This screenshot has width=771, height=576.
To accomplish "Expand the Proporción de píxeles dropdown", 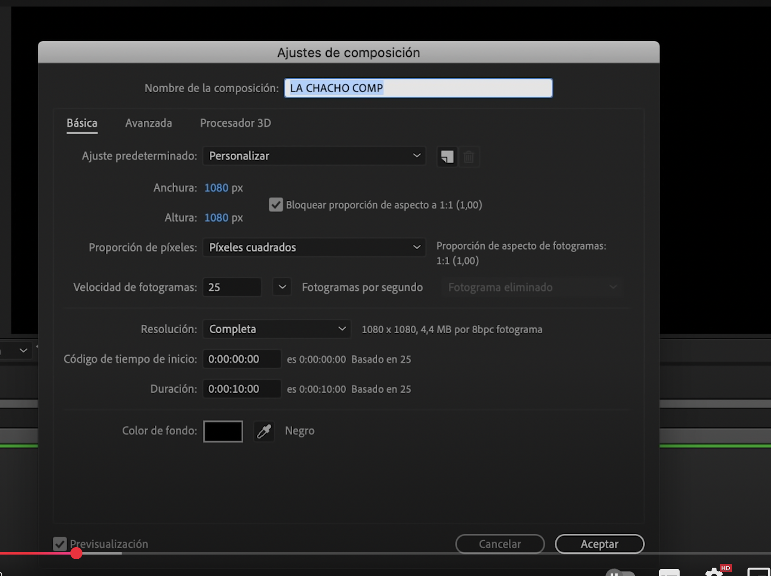I will click(314, 247).
